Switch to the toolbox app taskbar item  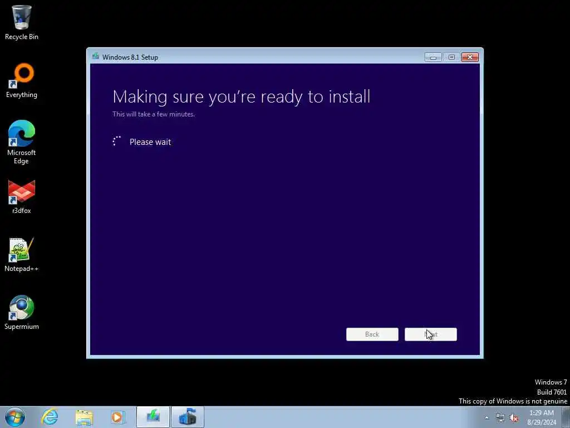pyautogui.click(x=188, y=417)
